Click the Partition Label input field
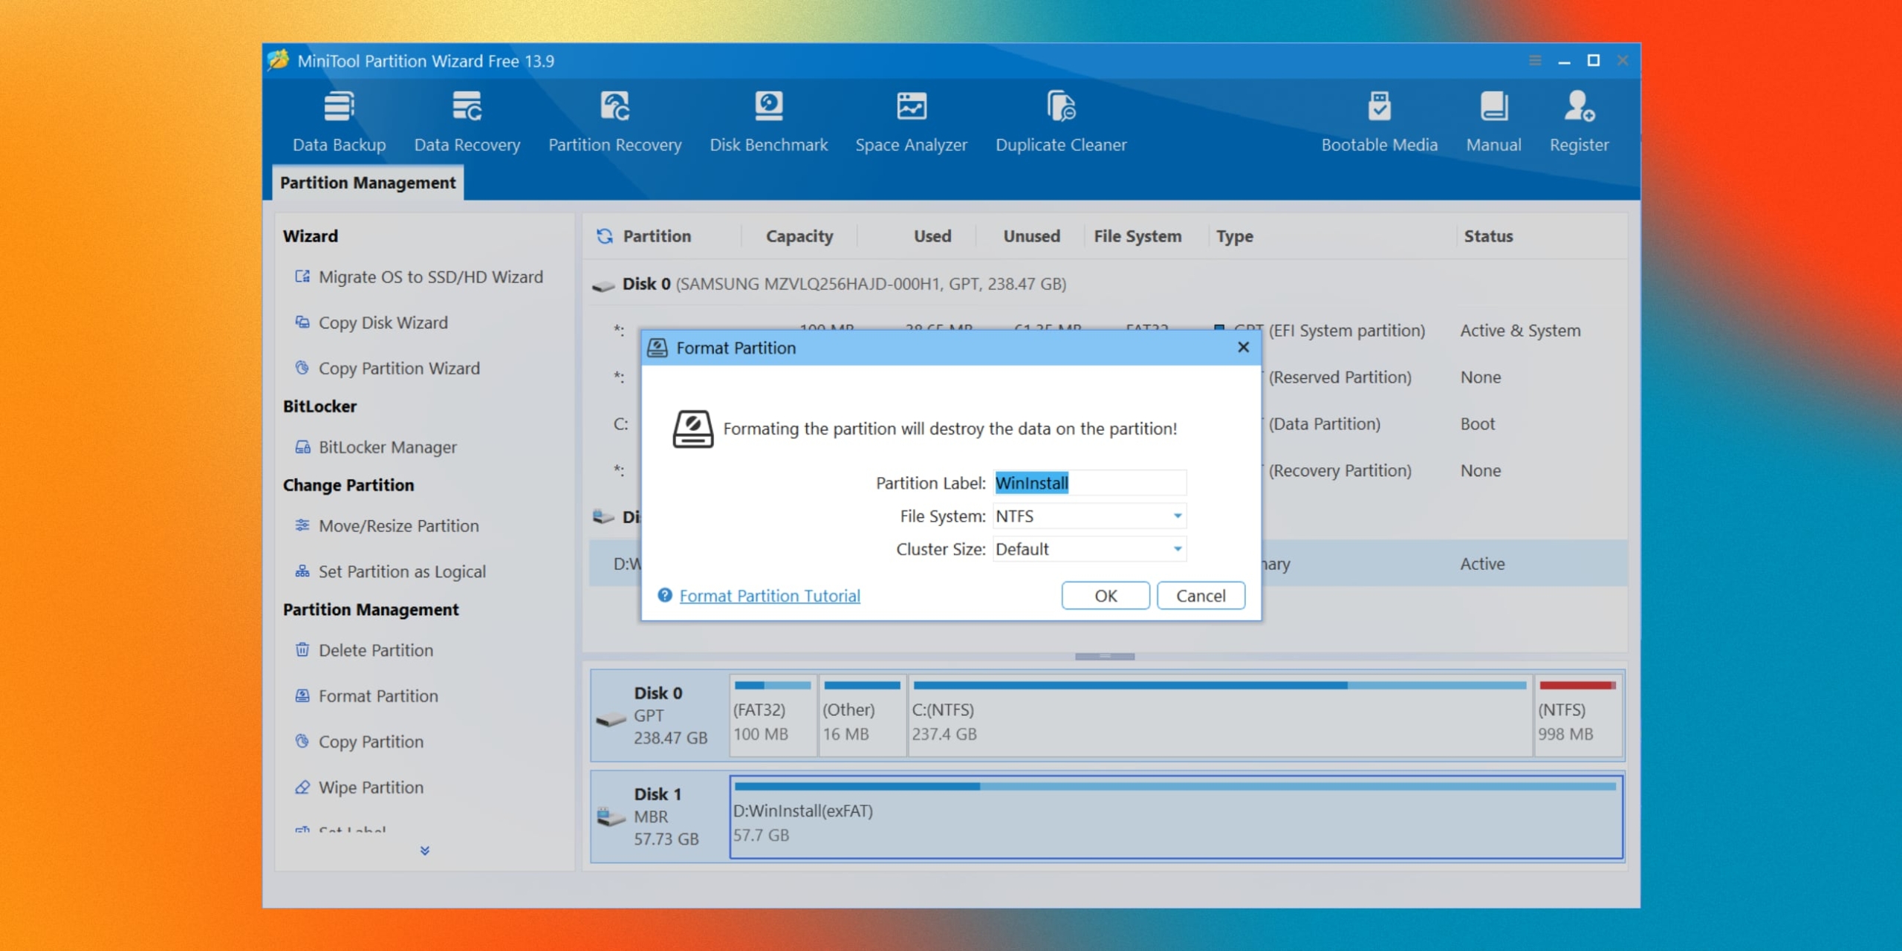 1089,483
